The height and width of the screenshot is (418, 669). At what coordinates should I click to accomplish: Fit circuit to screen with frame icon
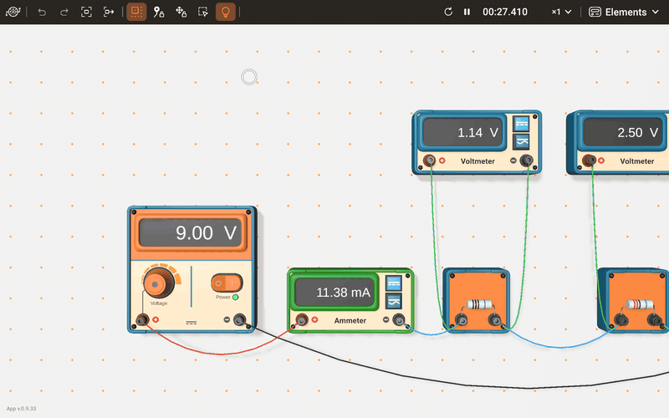86,12
